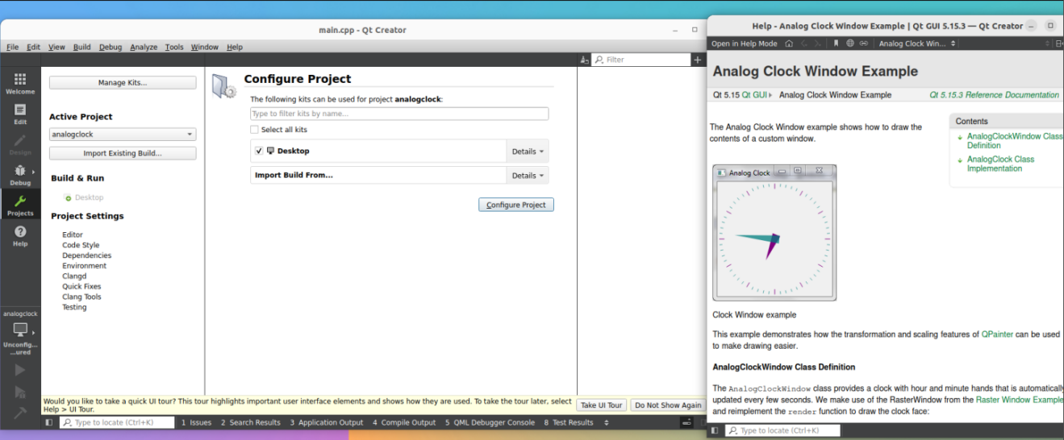Open the Window menu
The image size is (1064, 440).
pyautogui.click(x=205, y=47)
